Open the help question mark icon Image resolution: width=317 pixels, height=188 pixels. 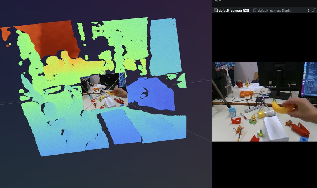pos(308,11)
